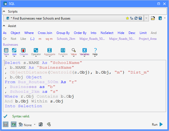This screenshot has width=169, height=131.
Task: Insert the Not keyword
Action: tap(13, 39)
